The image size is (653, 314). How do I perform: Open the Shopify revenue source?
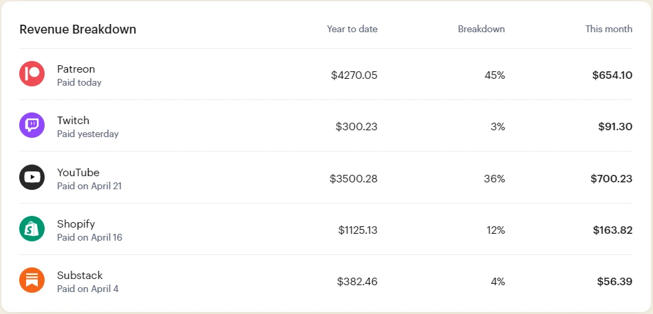click(76, 224)
